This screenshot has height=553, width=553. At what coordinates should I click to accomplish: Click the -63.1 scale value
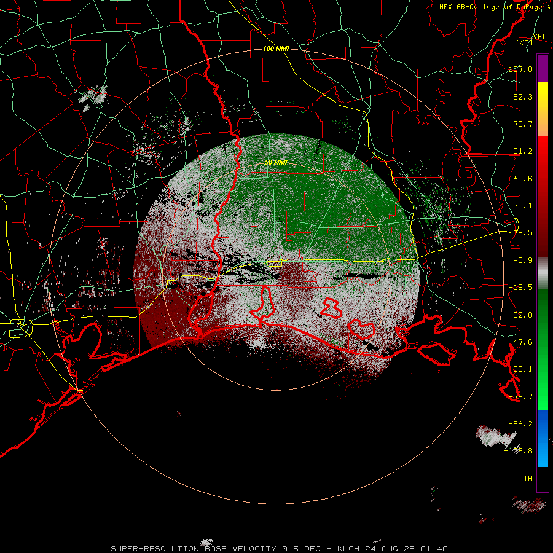pyautogui.click(x=520, y=369)
